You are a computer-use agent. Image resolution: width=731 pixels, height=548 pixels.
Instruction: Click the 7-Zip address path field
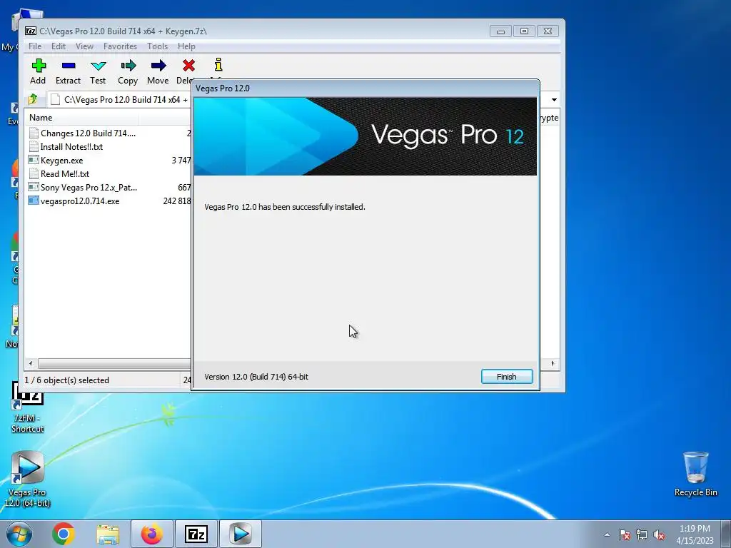[x=119, y=100]
